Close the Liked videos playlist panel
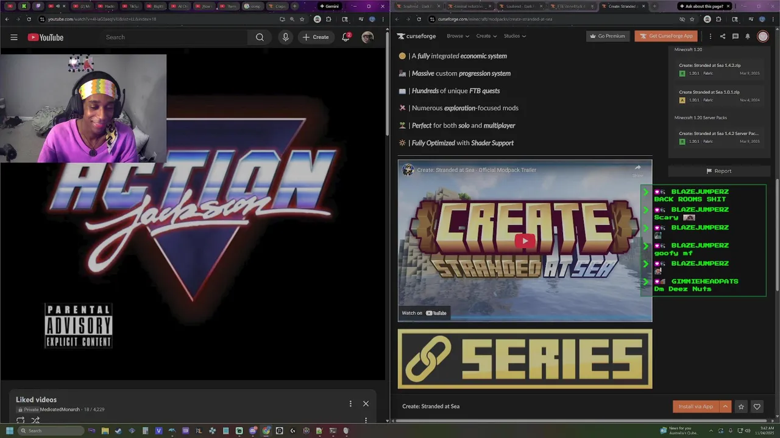This screenshot has height=438, width=780. (366, 403)
